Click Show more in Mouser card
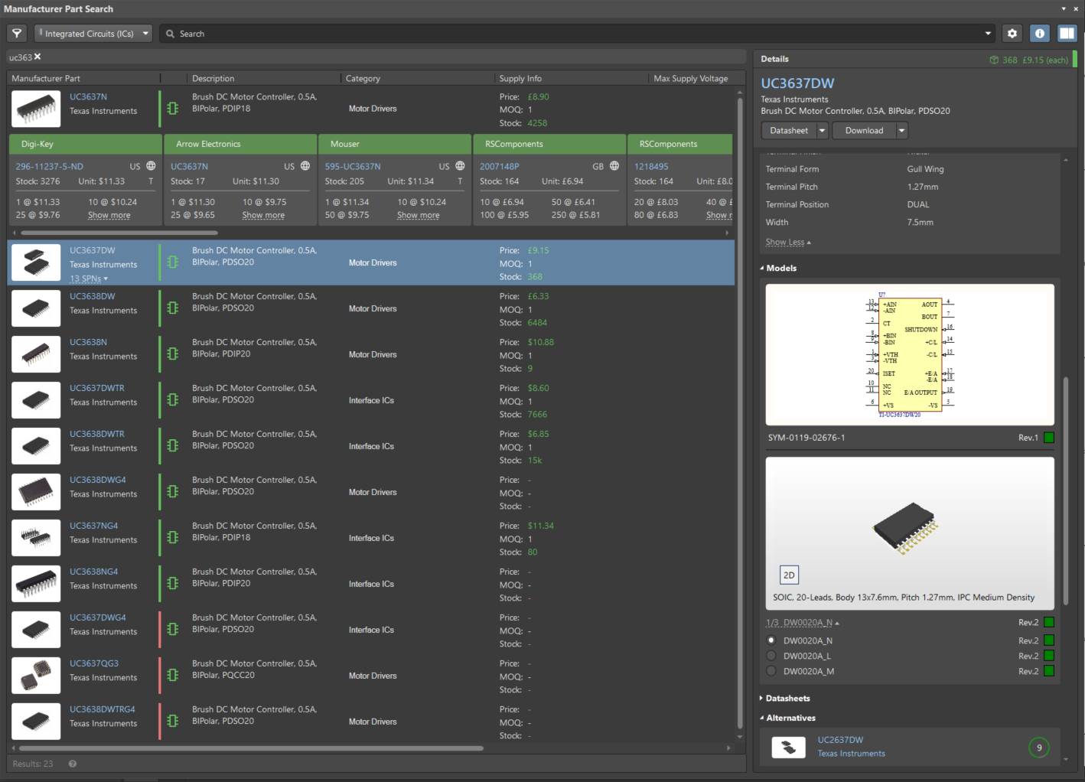The height and width of the screenshot is (782, 1085). 419,215
